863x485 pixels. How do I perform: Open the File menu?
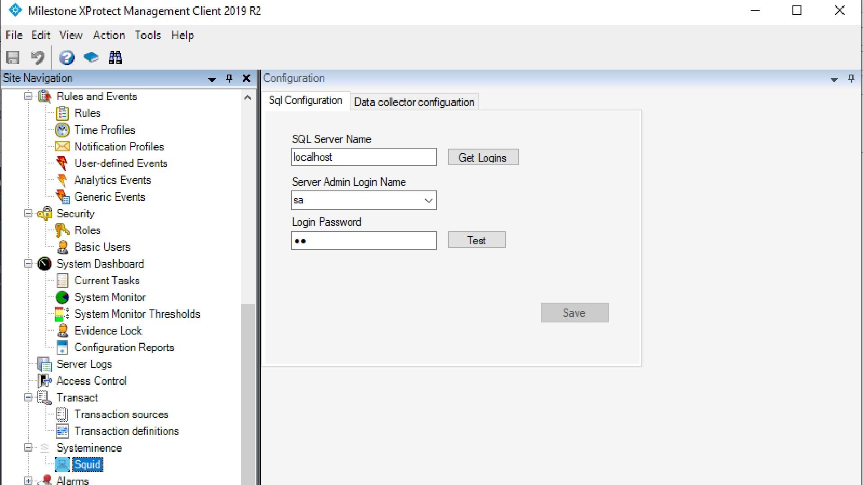[14, 35]
